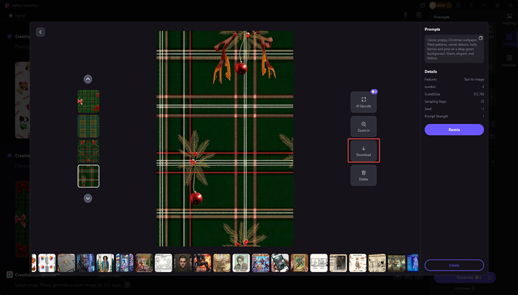
Task: Click the main plaid wallpaper preview image
Action: click(225, 138)
